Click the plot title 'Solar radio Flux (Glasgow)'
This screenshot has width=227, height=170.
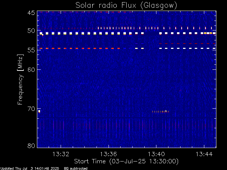click(126, 6)
